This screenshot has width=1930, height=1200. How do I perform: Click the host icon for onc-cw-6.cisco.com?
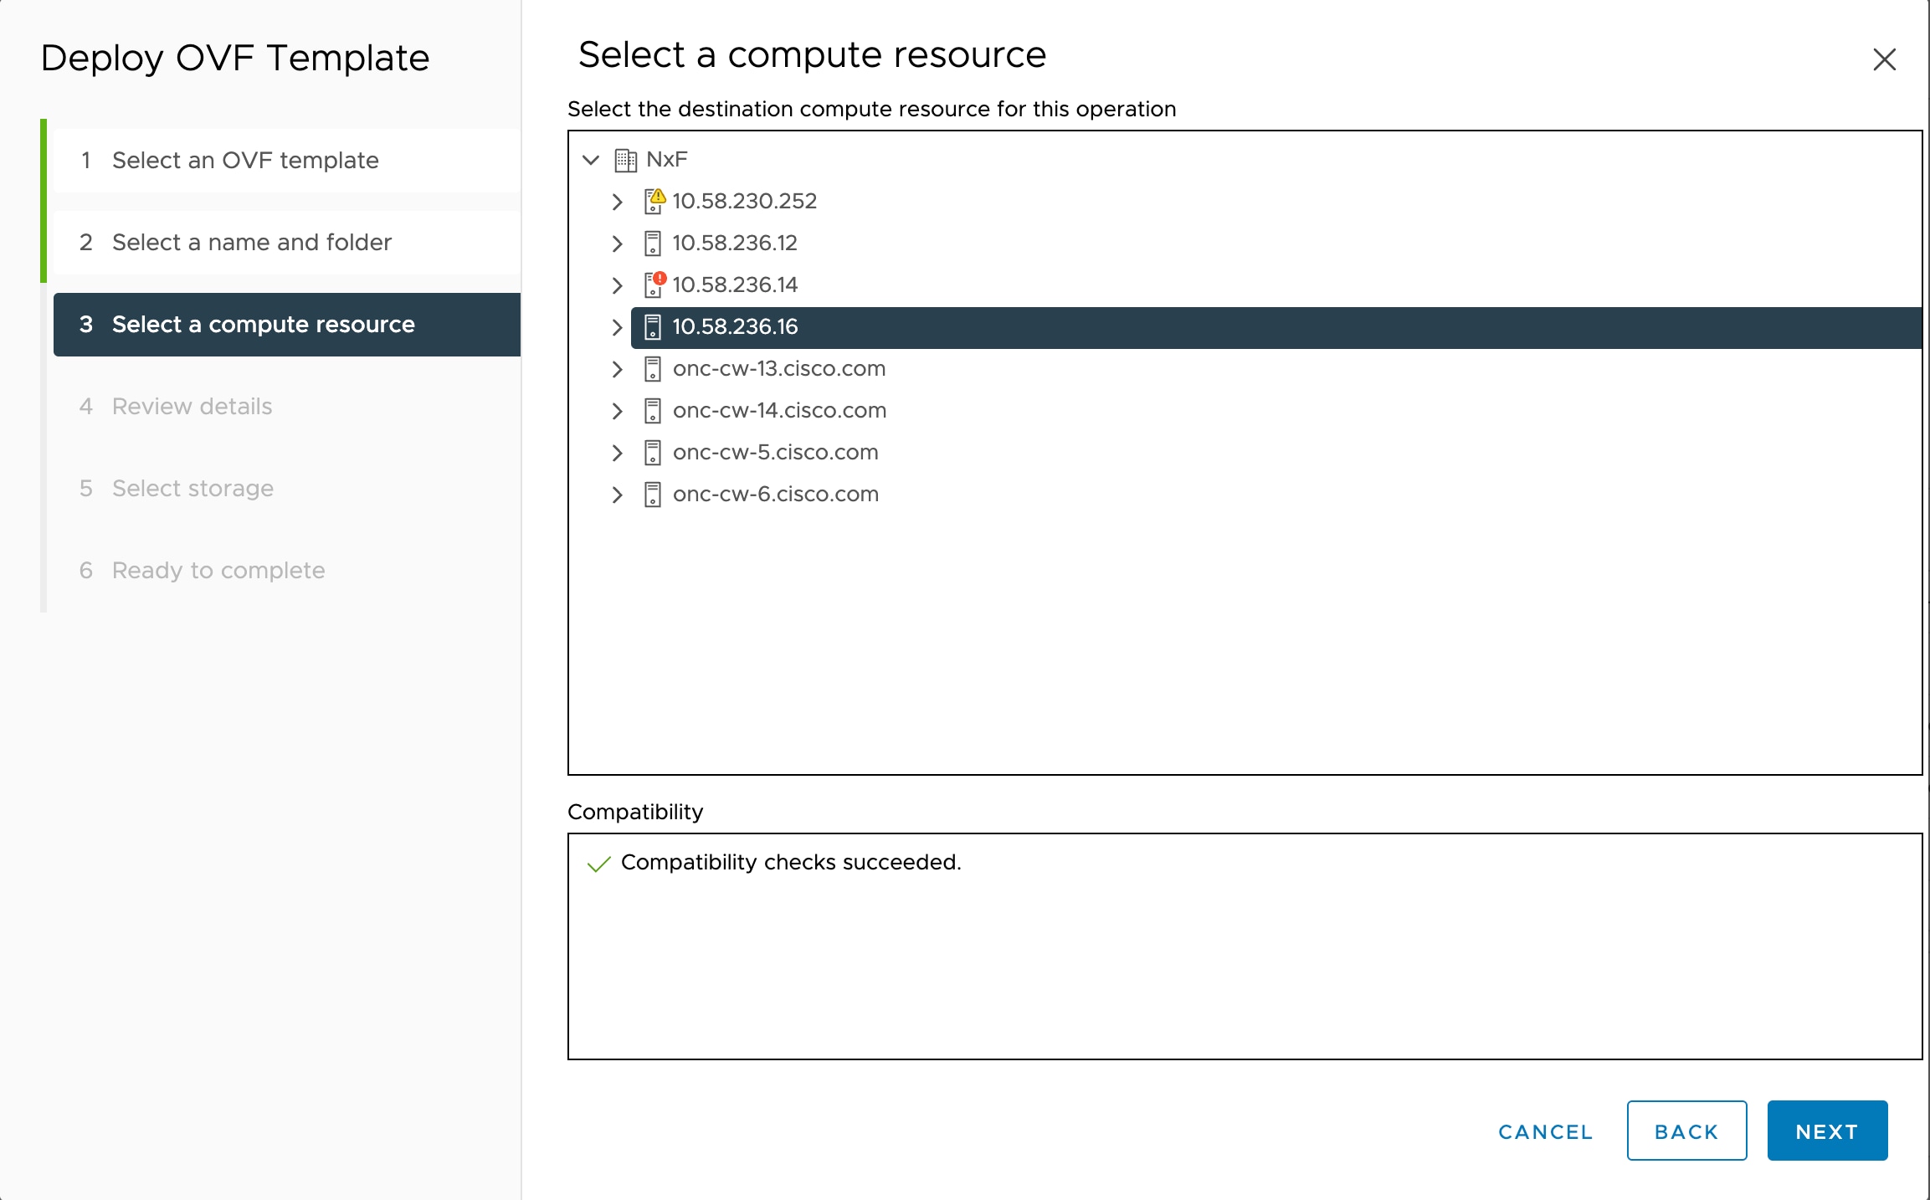(x=653, y=495)
